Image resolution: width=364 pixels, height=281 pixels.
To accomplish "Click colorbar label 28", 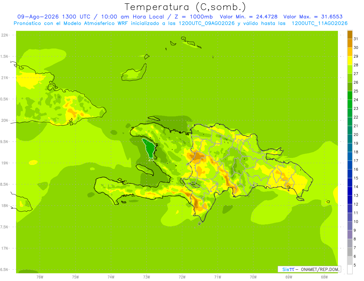I will pyautogui.click(x=356, y=65).
